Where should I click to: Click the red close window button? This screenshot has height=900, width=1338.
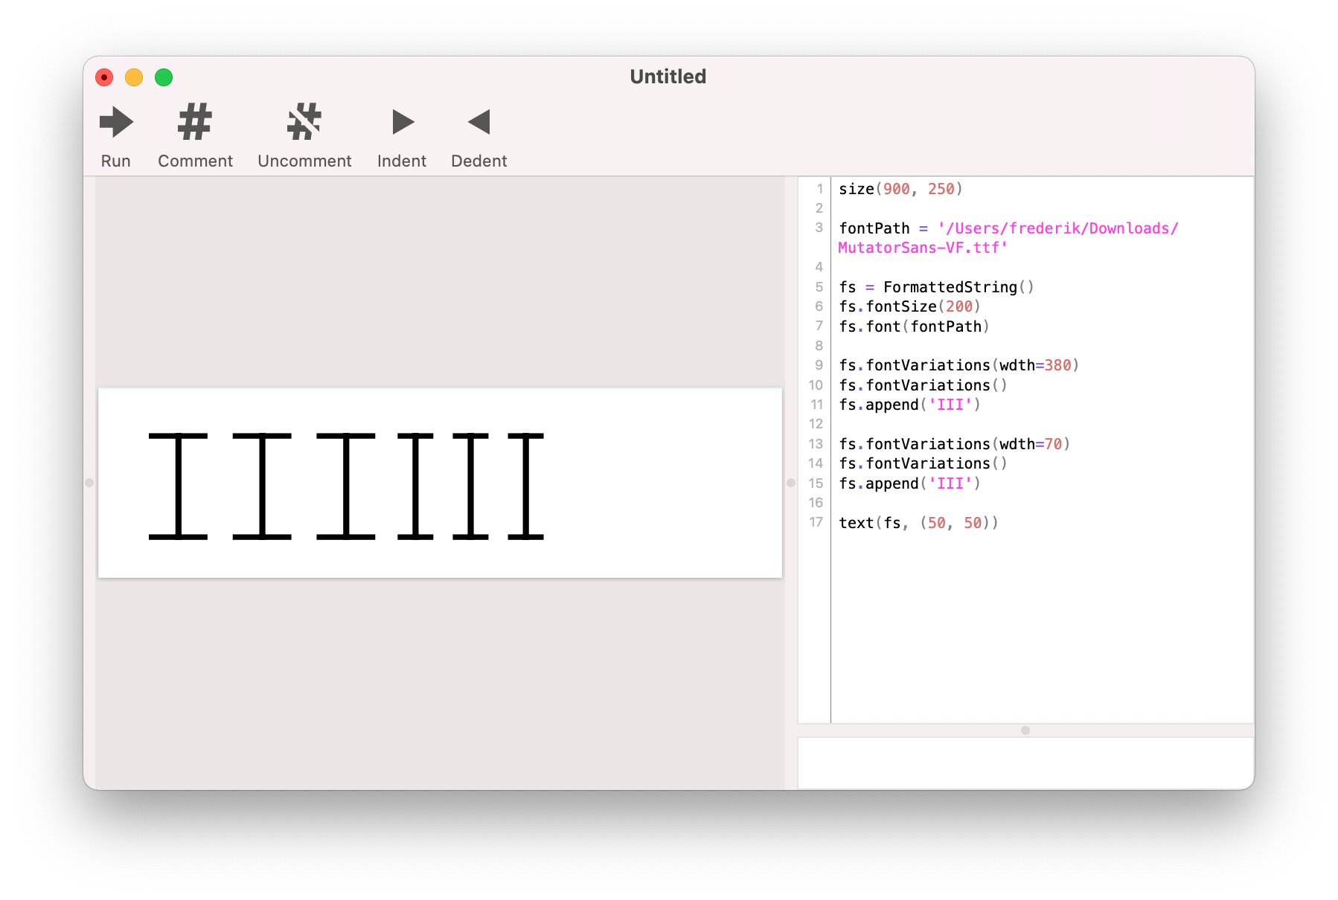pos(104,77)
